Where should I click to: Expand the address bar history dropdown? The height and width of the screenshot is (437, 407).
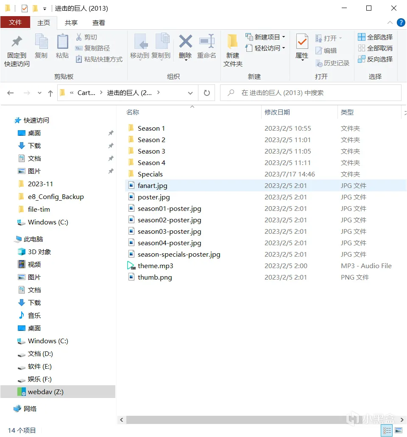[x=190, y=93]
